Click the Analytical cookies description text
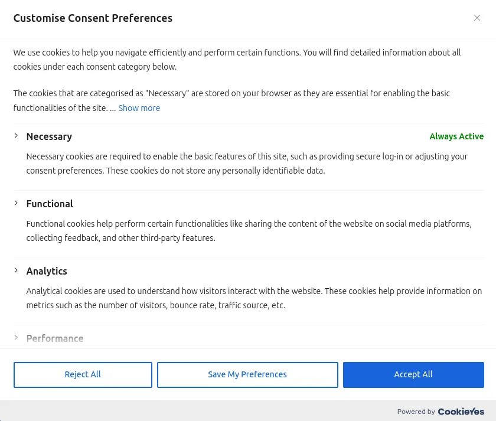Image resolution: width=496 pixels, height=421 pixels. (x=254, y=298)
